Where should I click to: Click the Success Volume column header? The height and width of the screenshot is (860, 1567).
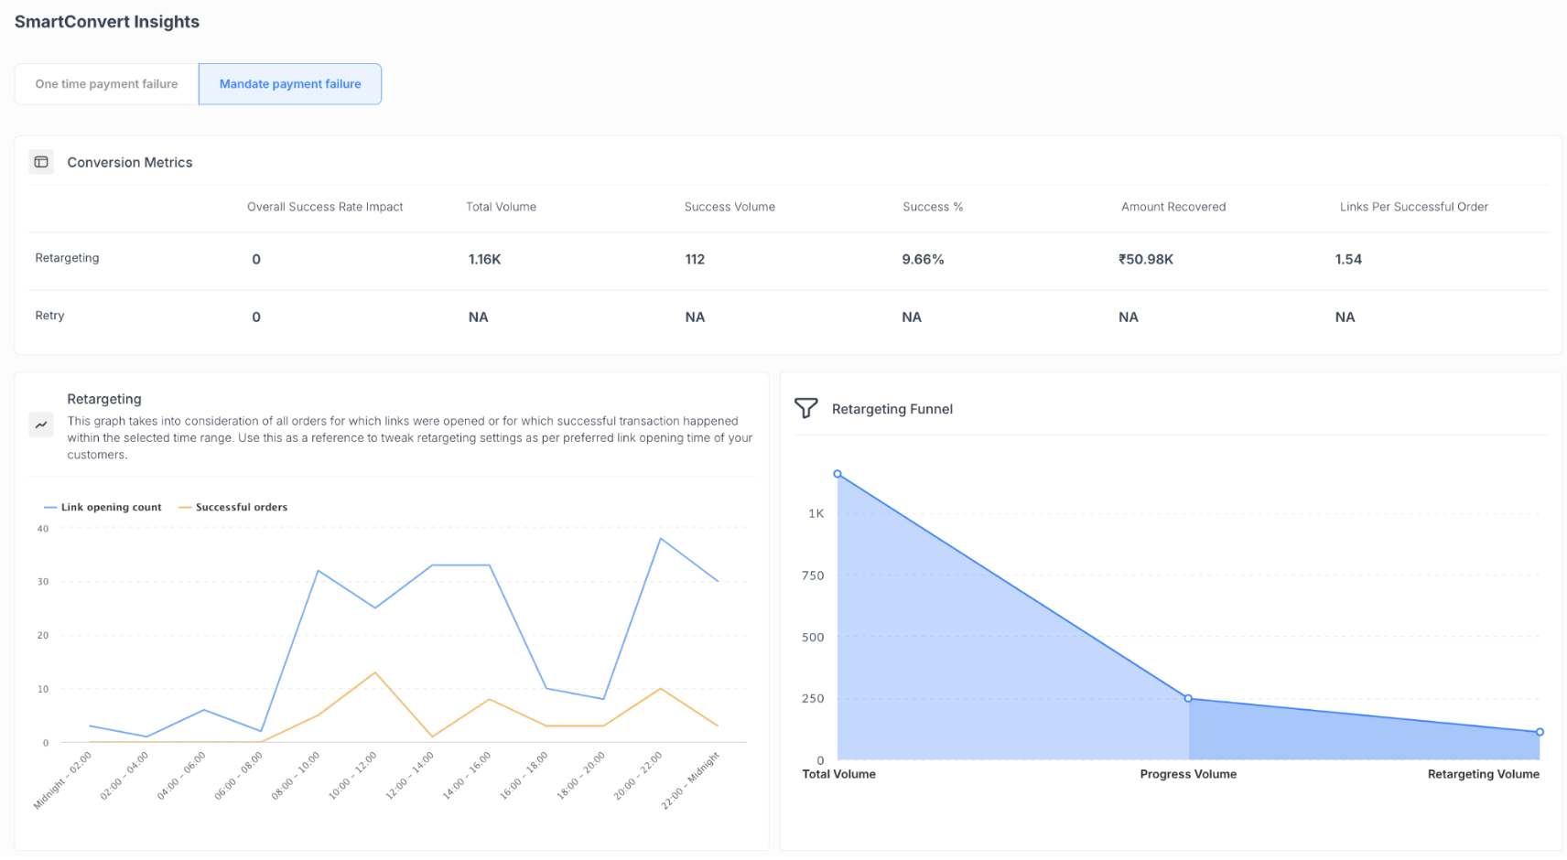pyautogui.click(x=729, y=207)
